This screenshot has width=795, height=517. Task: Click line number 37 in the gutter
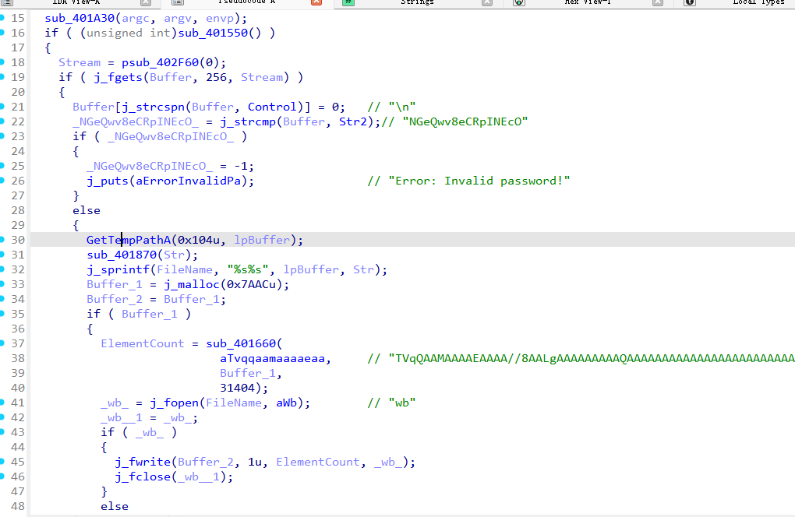(x=18, y=344)
